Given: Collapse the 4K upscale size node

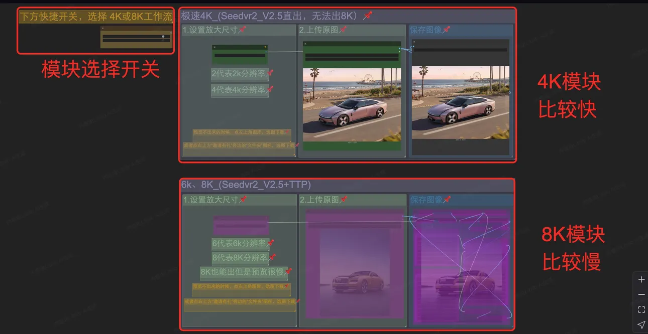Looking at the screenshot, I should (x=214, y=47).
